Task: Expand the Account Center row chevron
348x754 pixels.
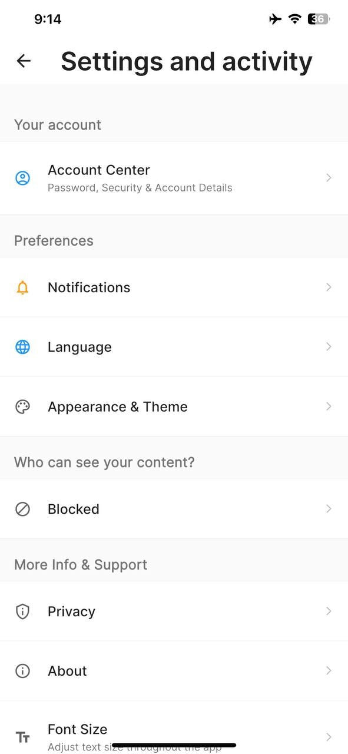Action: pyautogui.click(x=329, y=177)
